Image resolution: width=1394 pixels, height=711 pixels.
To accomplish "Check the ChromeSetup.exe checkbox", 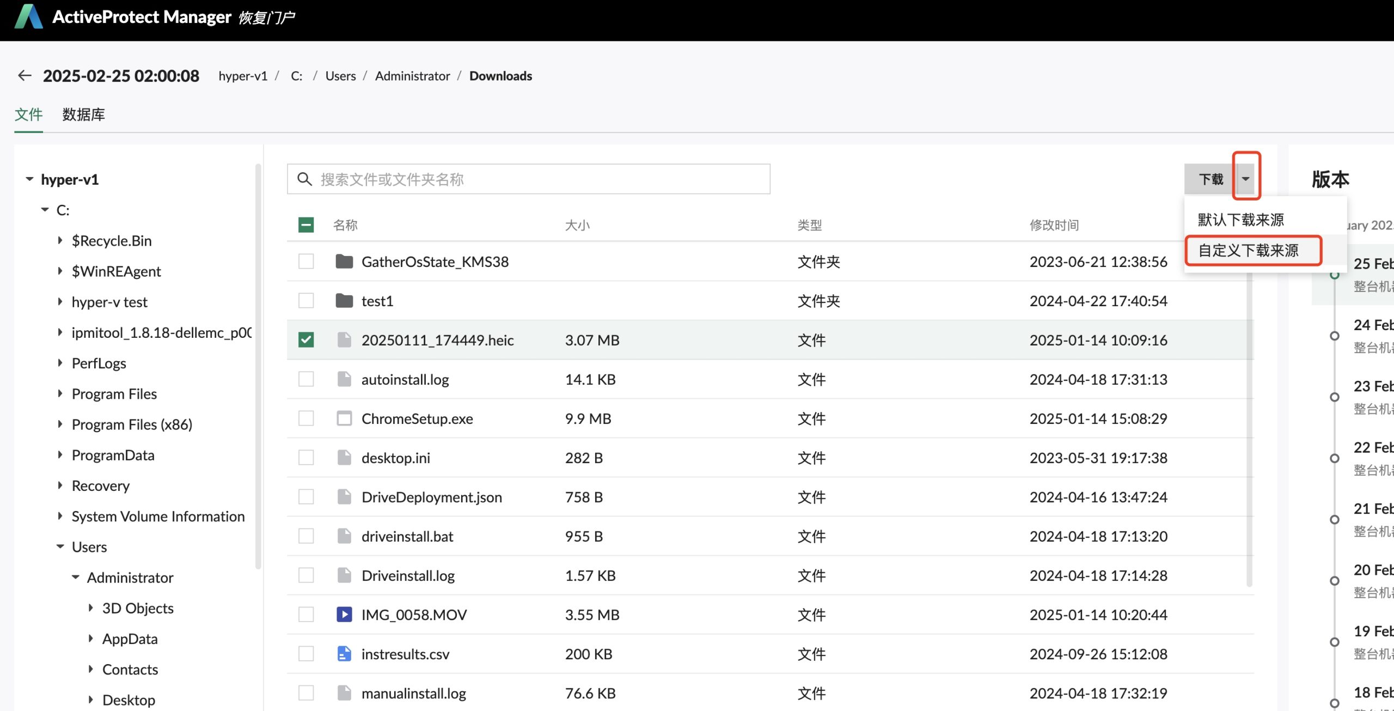I will (306, 418).
